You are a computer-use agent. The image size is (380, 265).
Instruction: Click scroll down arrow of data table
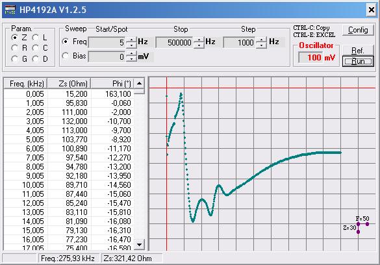point(140,244)
